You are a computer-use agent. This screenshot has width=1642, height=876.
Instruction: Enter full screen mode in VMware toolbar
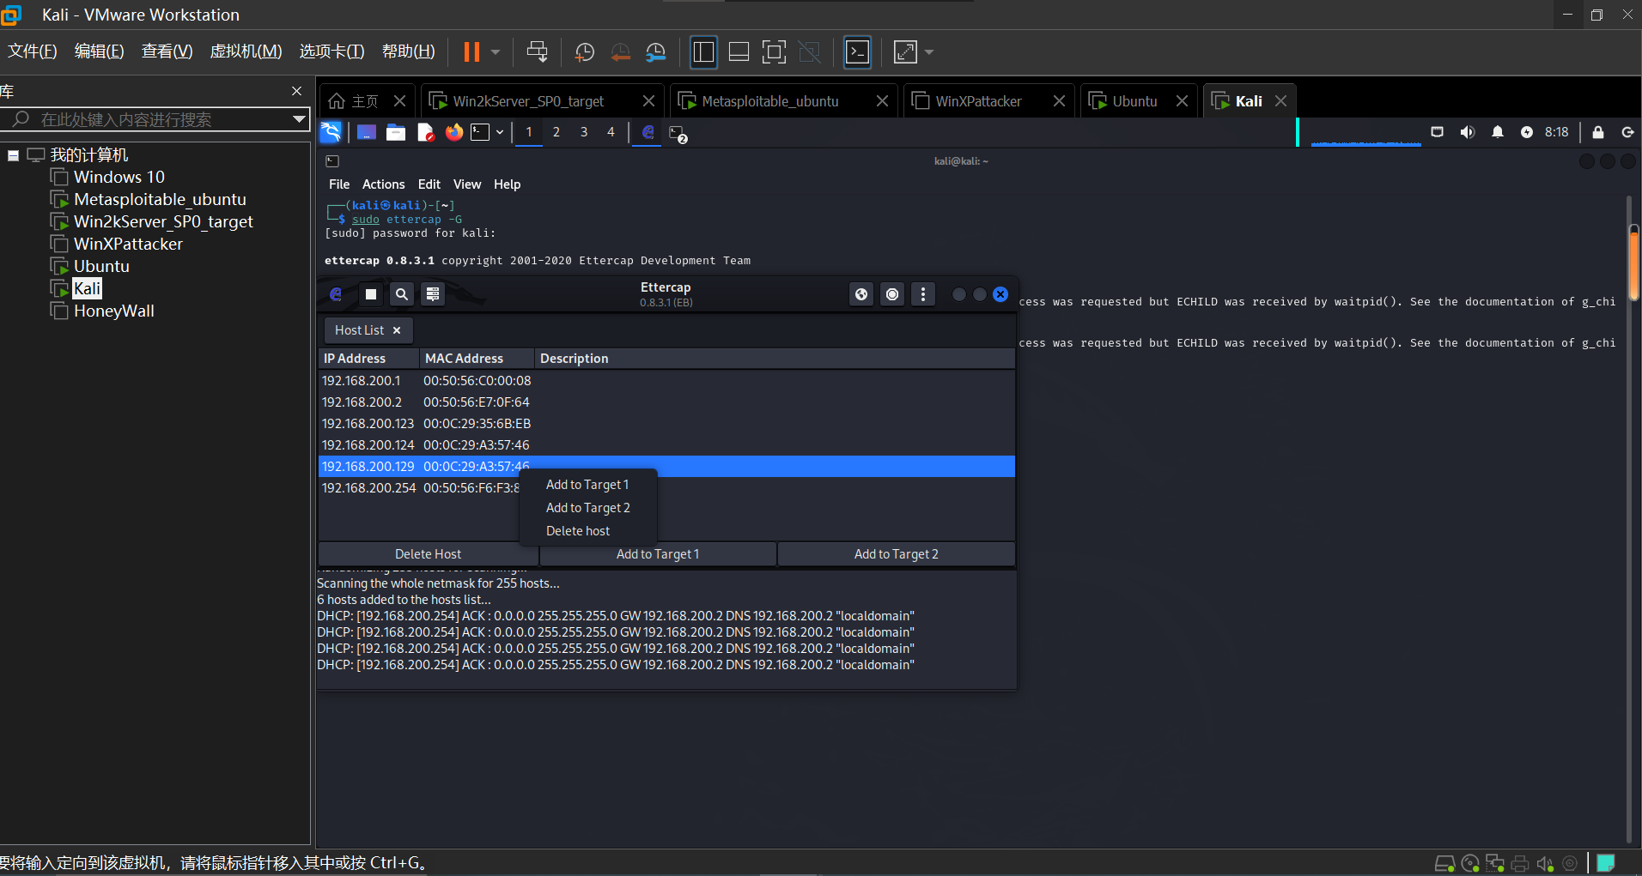click(774, 52)
